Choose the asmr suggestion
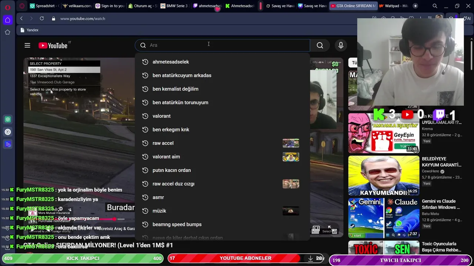 (222, 197)
